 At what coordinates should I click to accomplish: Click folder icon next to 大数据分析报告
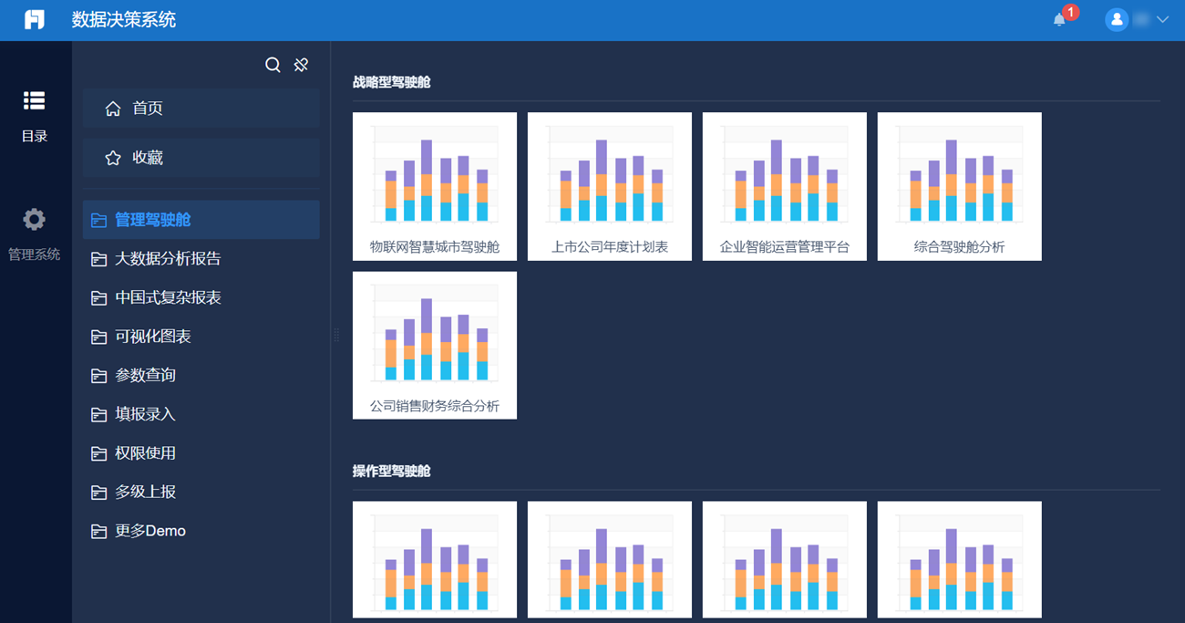click(99, 259)
